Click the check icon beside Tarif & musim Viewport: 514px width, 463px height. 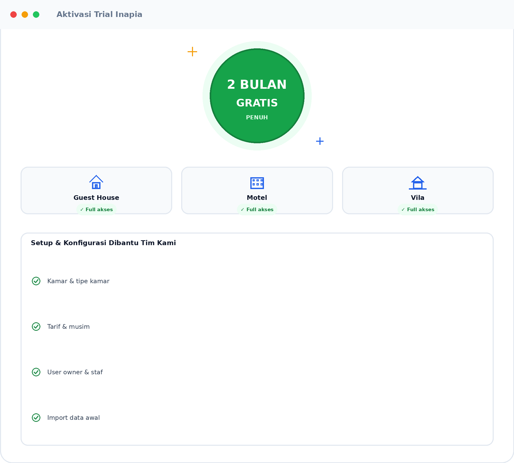(x=36, y=327)
